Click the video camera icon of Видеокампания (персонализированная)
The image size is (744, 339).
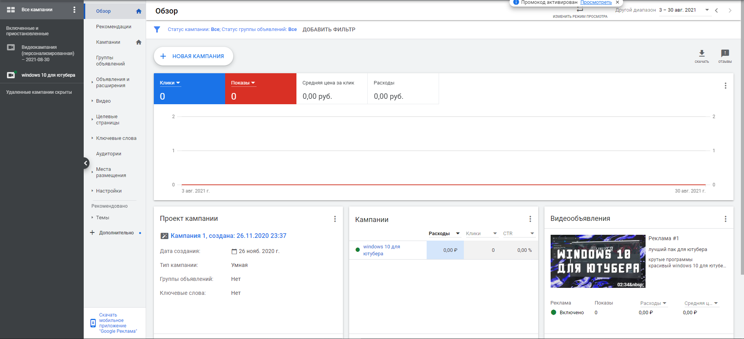tap(11, 47)
